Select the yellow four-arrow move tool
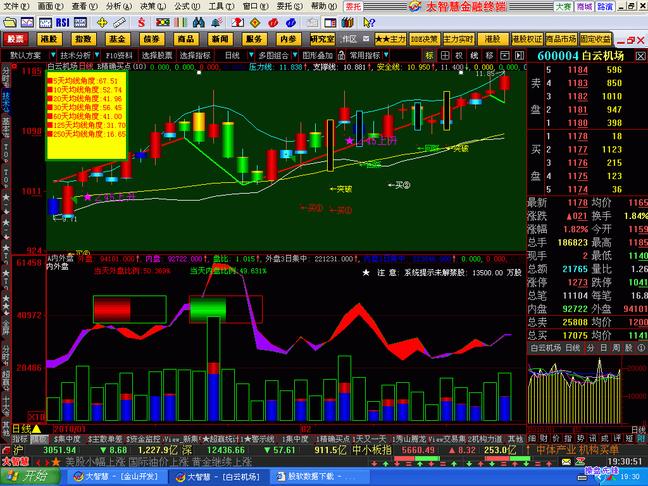 pos(102,23)
